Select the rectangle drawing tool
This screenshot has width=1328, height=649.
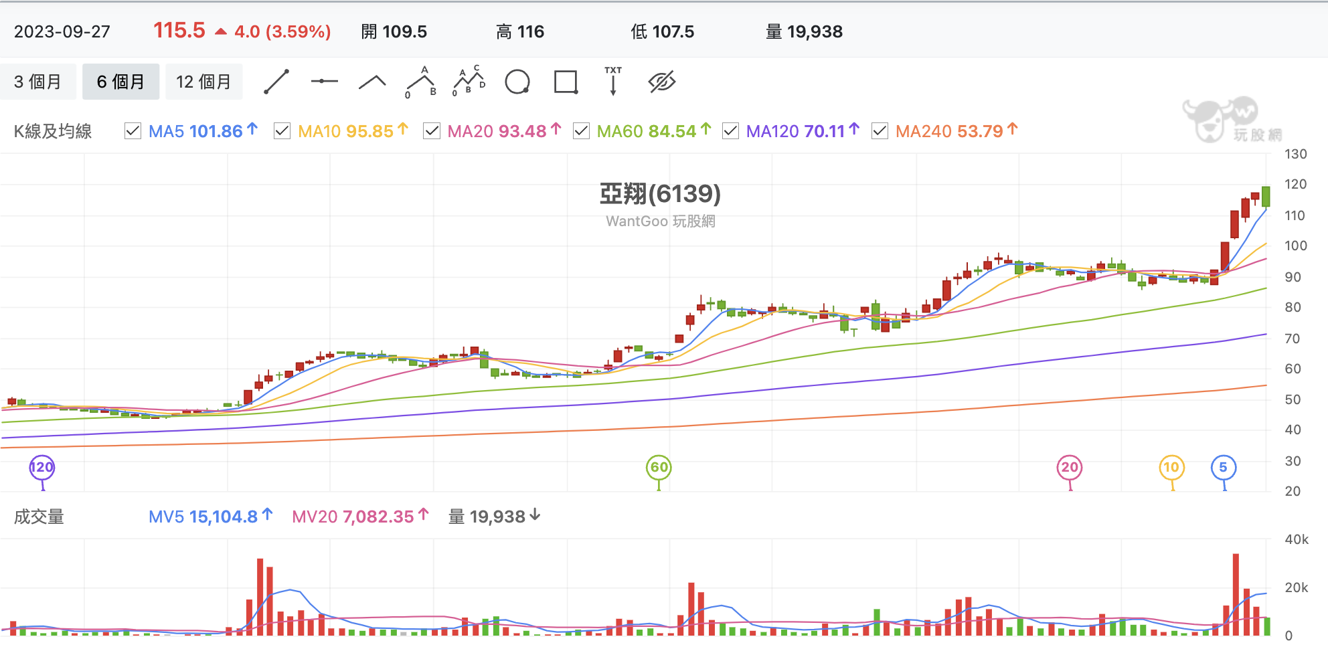(566, 82)
